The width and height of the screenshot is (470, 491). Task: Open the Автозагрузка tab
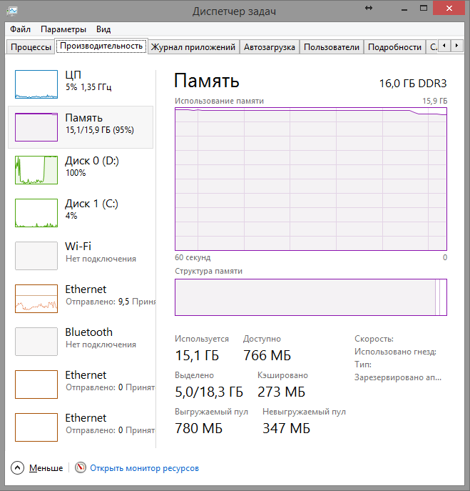pyautogui.click(x=270, y=47)
